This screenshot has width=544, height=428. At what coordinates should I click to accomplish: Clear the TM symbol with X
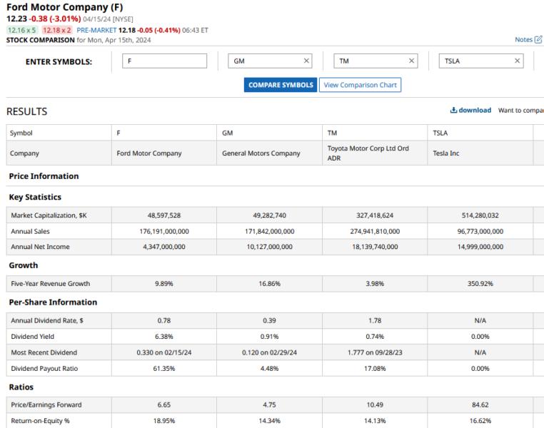pos(411,61)
